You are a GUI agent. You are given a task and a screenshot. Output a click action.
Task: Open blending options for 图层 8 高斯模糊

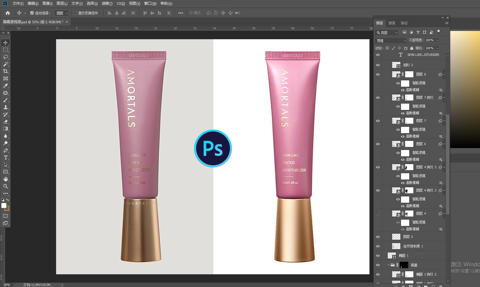pos(441,90)
